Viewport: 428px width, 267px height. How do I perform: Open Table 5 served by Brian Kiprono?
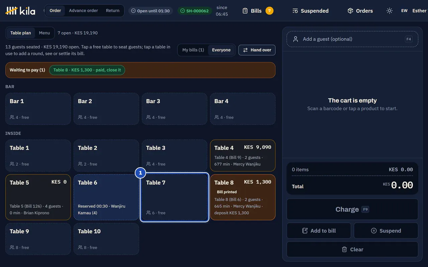pyautogui.click(x=38, y=197)
